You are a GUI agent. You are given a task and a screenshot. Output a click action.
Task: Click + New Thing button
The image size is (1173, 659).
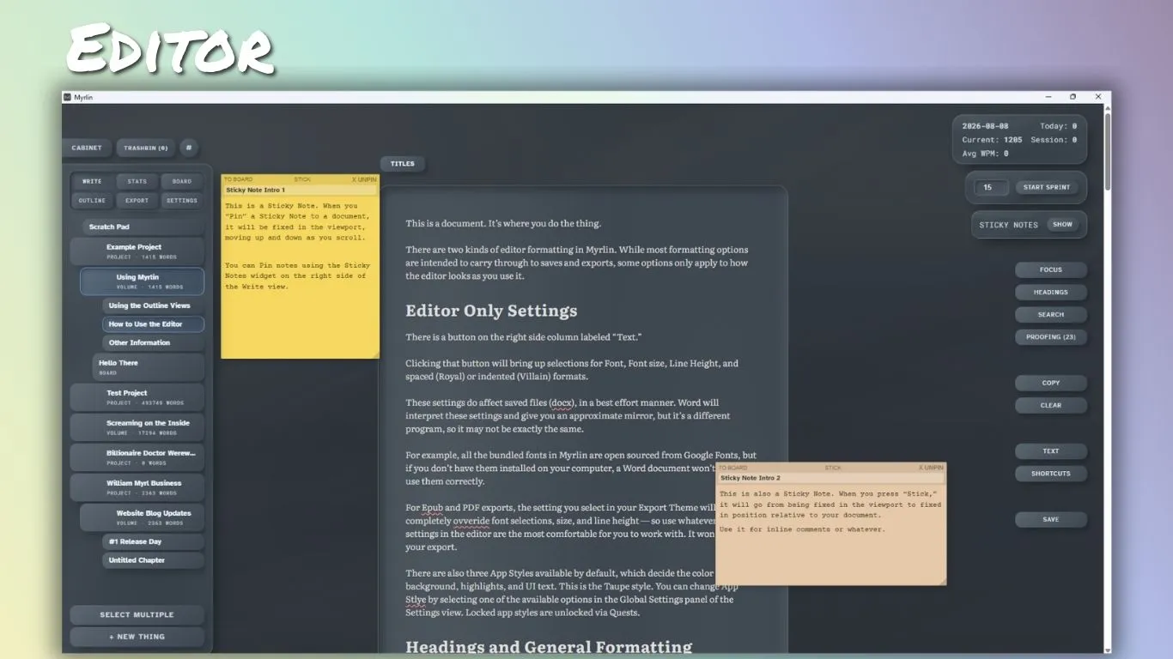(137, 637)
